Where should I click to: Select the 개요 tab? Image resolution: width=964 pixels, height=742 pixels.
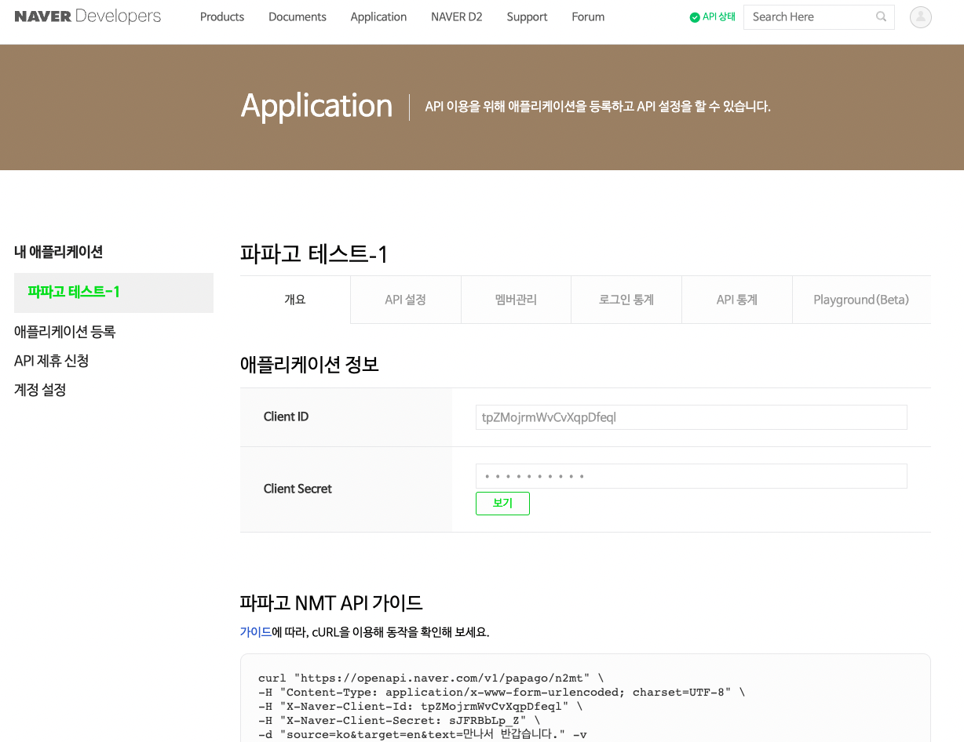click(295, 300)
